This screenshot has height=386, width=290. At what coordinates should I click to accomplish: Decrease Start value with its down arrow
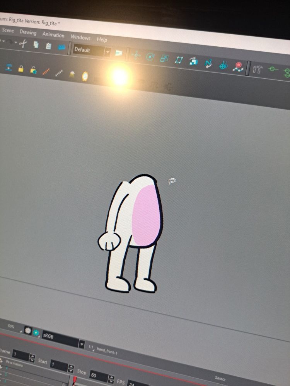[x=70, y=371]
